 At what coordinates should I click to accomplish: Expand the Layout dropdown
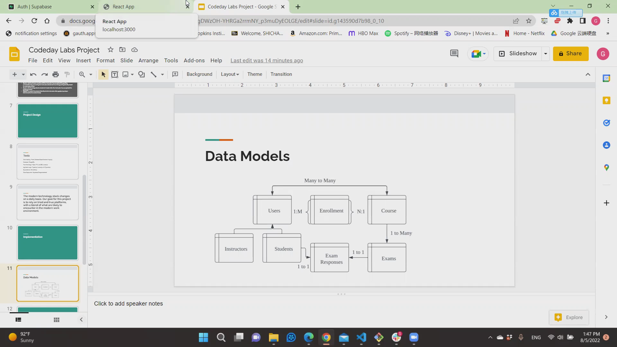pos(230,74)
